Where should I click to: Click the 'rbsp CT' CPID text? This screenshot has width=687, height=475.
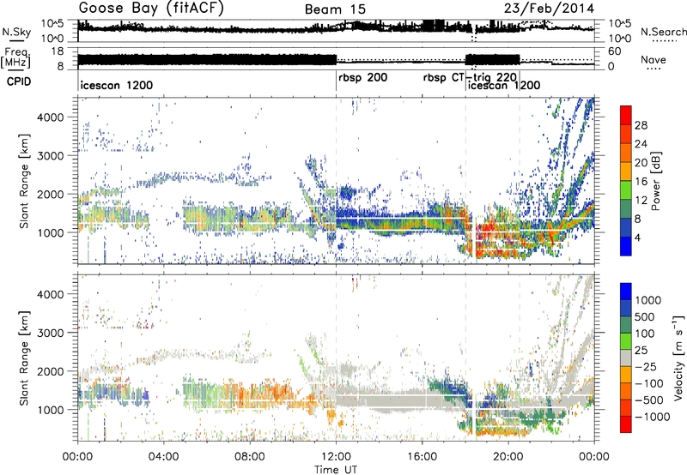(x=443, y=78)
